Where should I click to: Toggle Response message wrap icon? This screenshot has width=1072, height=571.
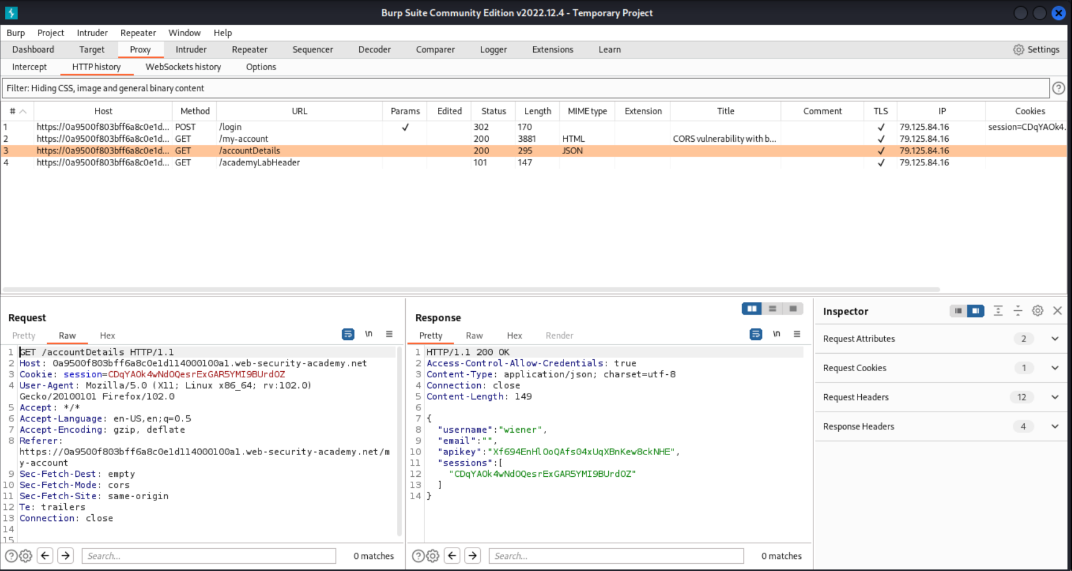756,334
